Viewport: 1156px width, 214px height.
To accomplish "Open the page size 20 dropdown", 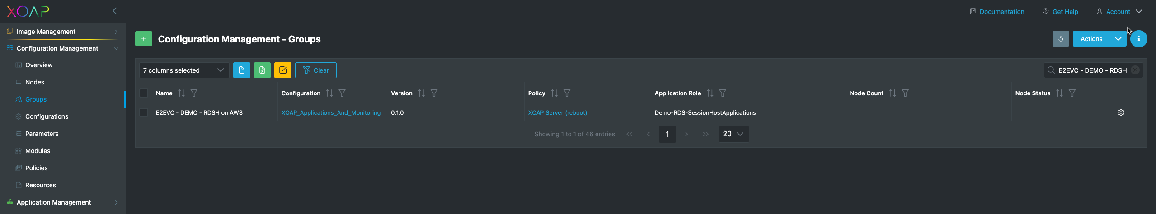I will pos(733,134).
